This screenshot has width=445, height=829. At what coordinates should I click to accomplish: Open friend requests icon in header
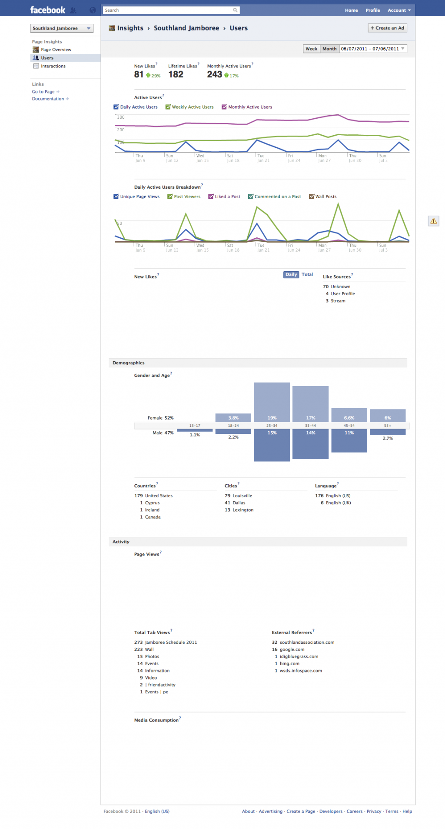pos(73,10)
